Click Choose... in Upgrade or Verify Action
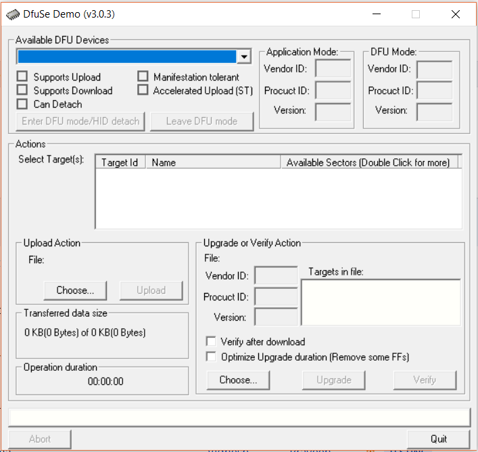478x452 pixels. pos(239,380)
